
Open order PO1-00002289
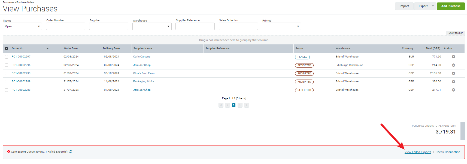click(21, 81)
